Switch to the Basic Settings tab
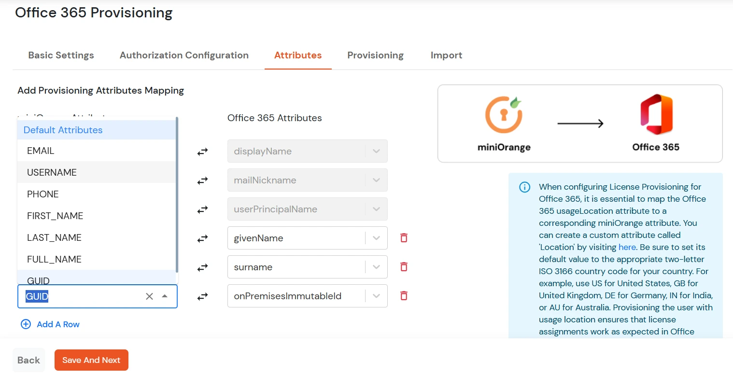 coord(61,55)
